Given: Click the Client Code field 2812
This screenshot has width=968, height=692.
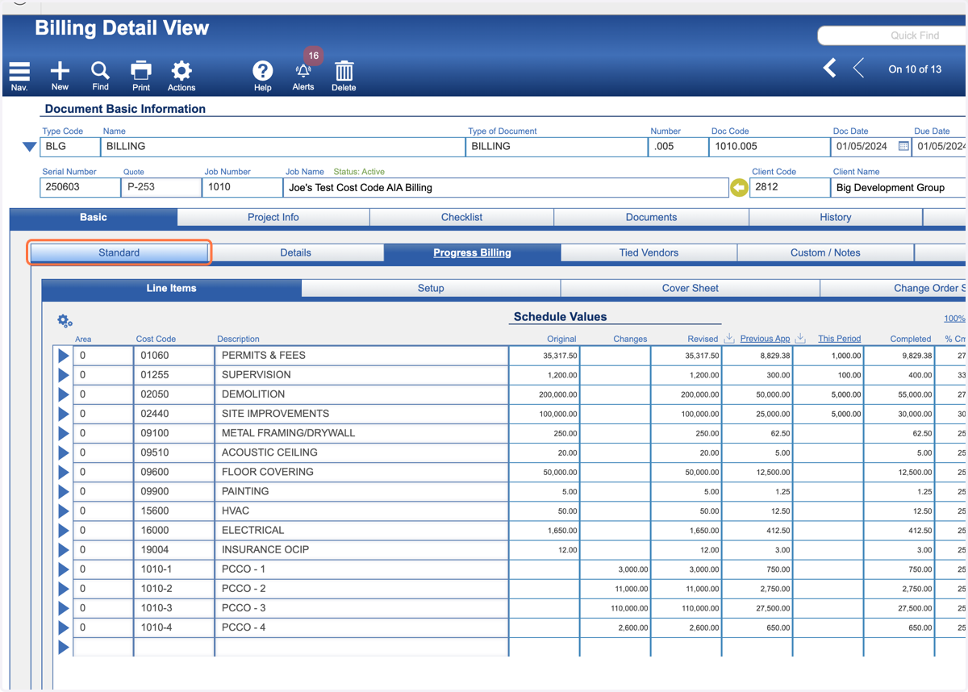Looking at the screenshot, I should pyautogui.click(x=789, y=187).
